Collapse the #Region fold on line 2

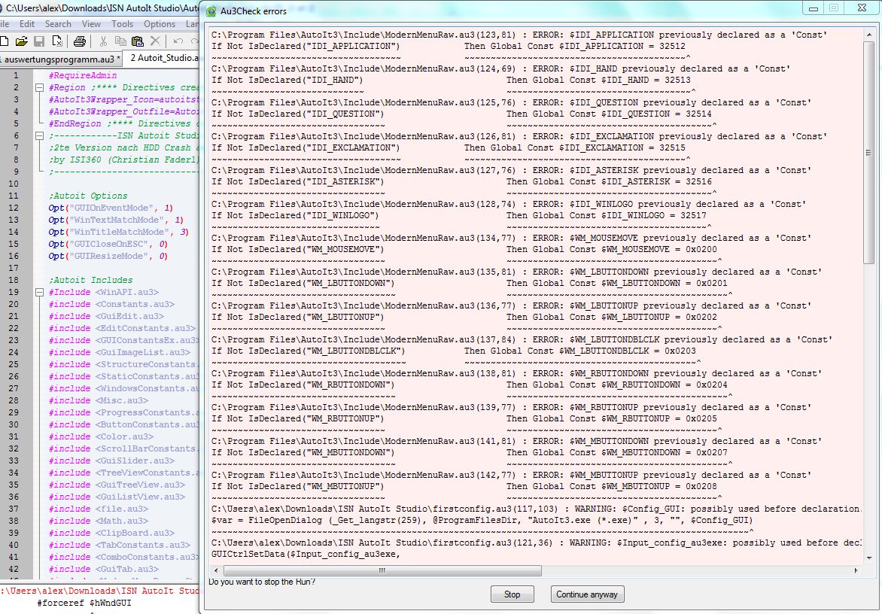point(40,87)
